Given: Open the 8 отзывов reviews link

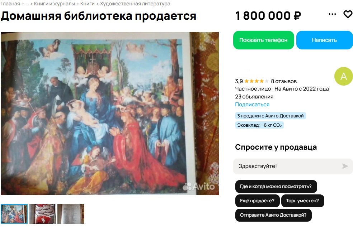Looking at the screenshot, I should (284, 81).
